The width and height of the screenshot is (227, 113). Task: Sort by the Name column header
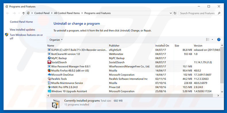tap(78, 46)
